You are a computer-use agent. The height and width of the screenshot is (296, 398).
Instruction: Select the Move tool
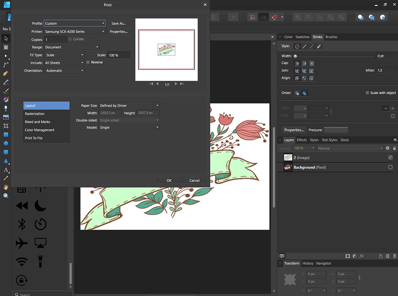[x=5, y=38]
